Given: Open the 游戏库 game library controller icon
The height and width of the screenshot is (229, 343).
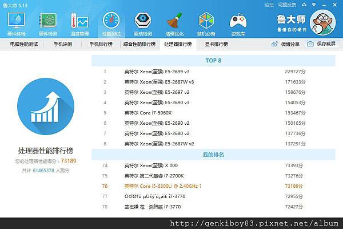Looking at the screenshot, I should coord(238,24).
